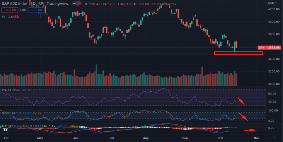
Task: Click the Stoch orange value 29.72
Action: (37, 113)
